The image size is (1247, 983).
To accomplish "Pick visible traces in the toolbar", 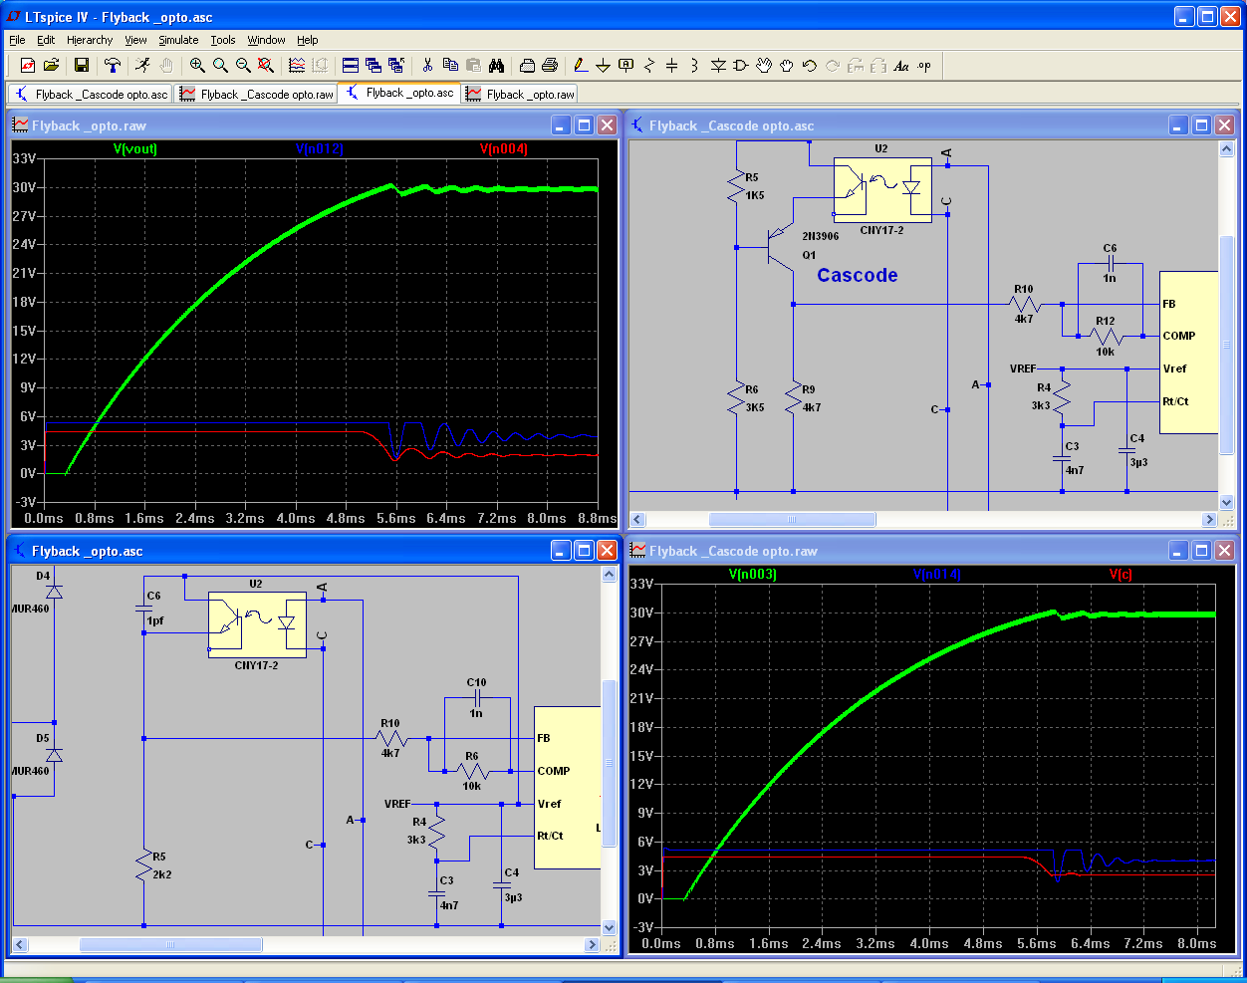I will (x=297, y=66).
